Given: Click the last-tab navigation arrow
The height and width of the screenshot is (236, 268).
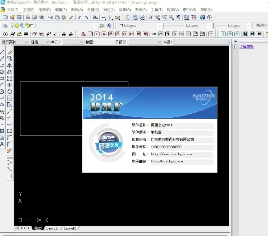Looking at the screenshot, I should pyautogui.click(x=29, y=228).
